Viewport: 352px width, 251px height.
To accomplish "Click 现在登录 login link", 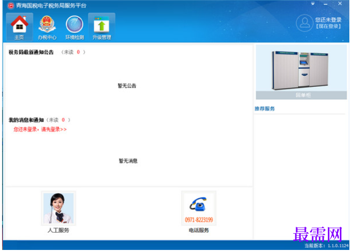I will coord(328,26).
